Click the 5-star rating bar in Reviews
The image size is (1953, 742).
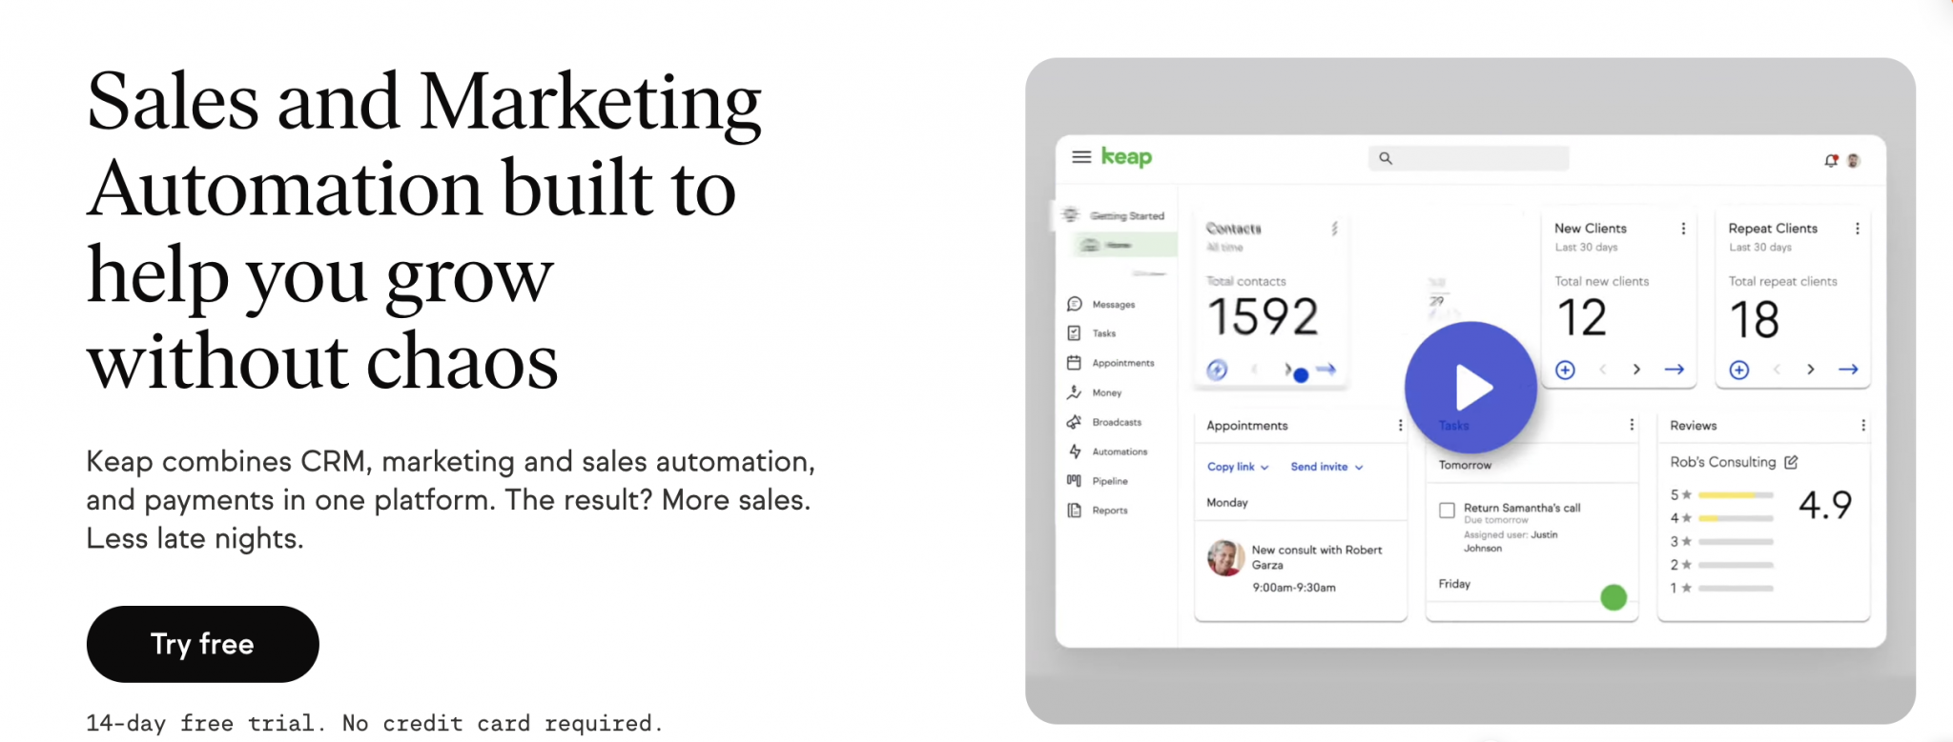pos(1735,495)
